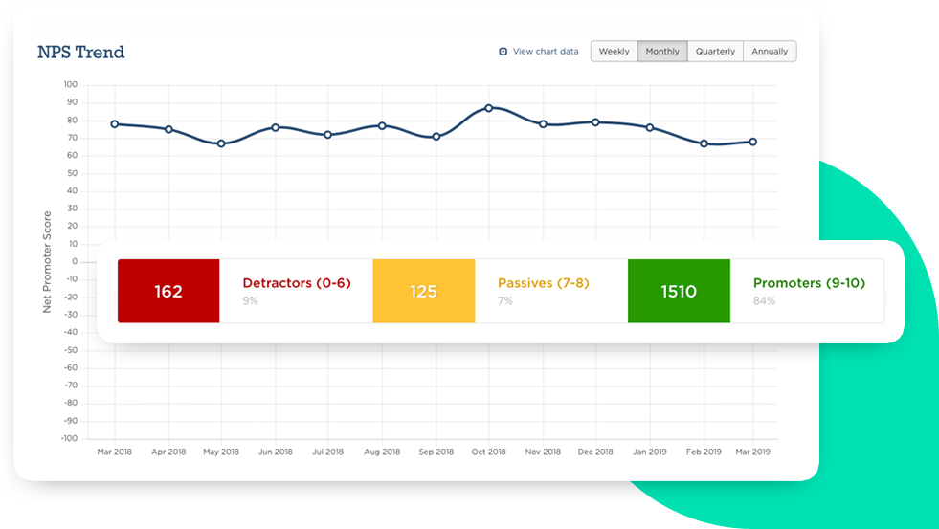Image resolution: width=939 pixels, height=529 pixels.
Task: Select the Monthly interval tab
Action: pyautogui.click(x=662, y=52)
